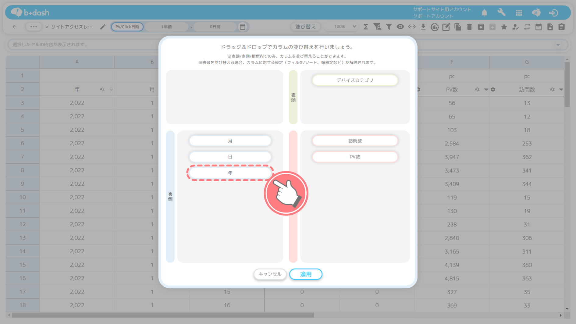Select row 10 header
The width and height of the screenshot is (576, 324).
coord(23,197)
